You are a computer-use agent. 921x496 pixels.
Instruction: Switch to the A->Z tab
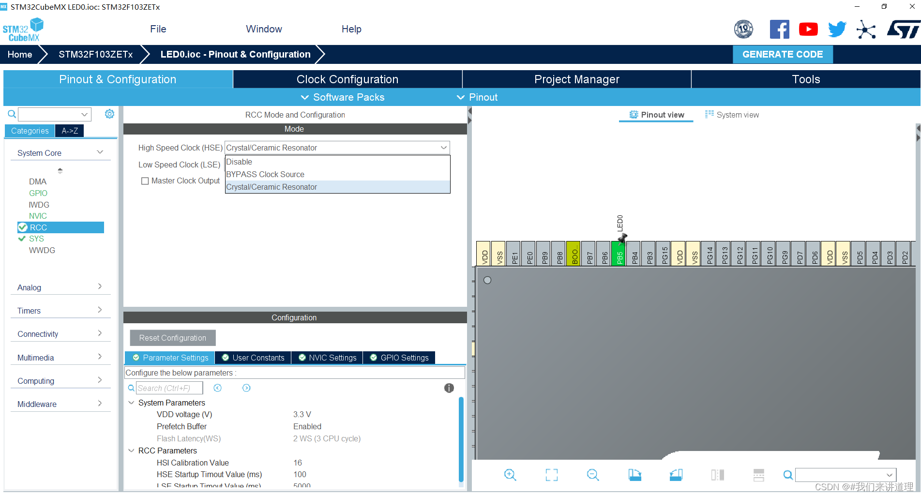[70, 131]
